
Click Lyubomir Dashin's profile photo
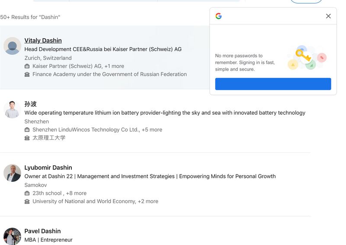(12, 173)
